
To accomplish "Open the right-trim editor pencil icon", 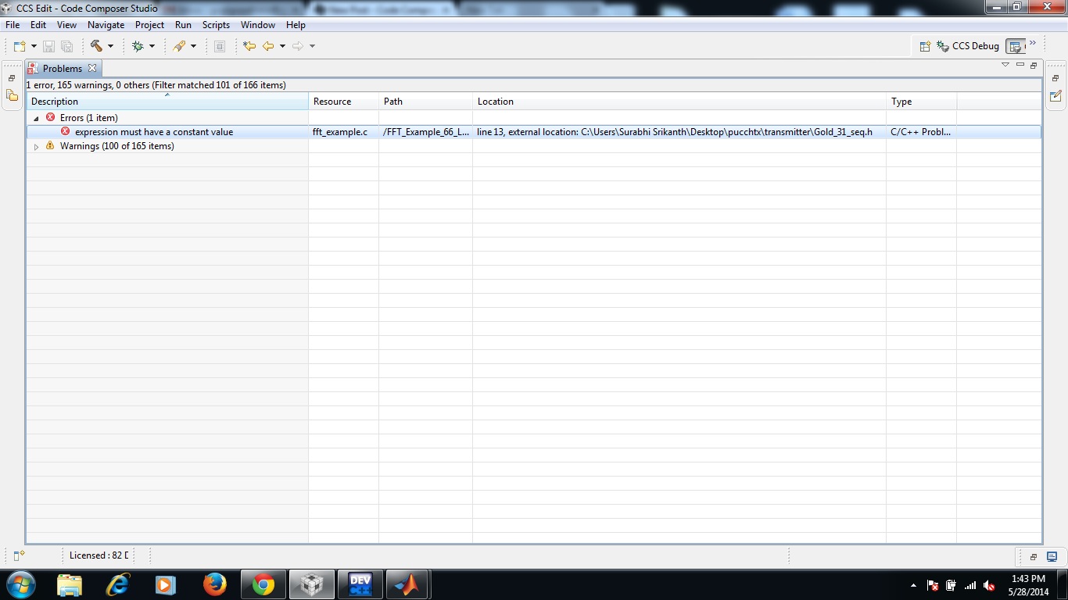I will pos(1055,96).
